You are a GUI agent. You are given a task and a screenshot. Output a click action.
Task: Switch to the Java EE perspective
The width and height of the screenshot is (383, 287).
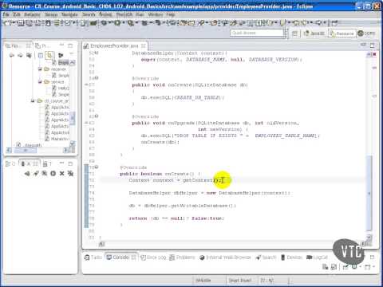[314, 33]
